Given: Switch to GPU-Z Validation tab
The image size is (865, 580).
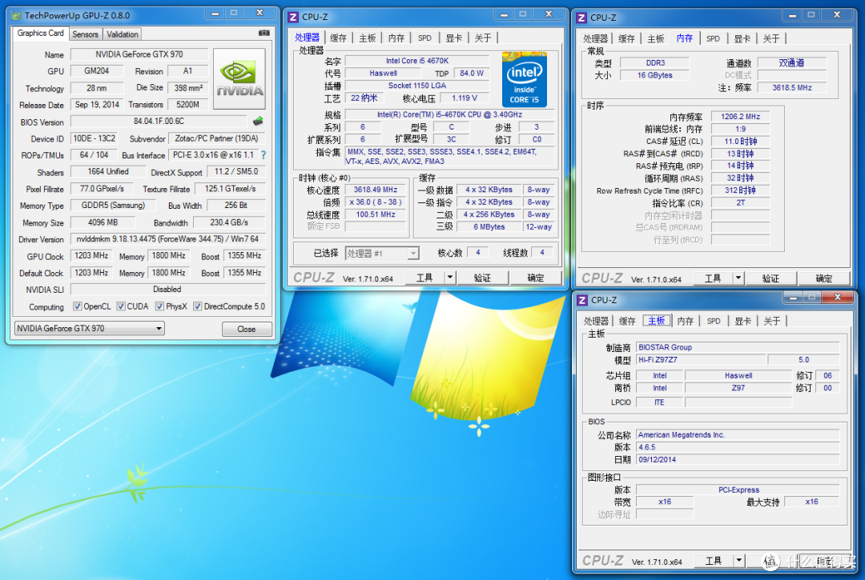Looking at the screenshot, I should coord(123,34).
